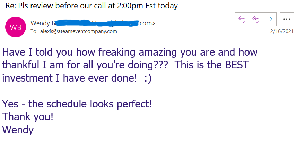The height and width of the screenshot is (142, 297).
Task: Open the More actions ellipsis menu
Action: pyautogui.click(x=287, y=19)
